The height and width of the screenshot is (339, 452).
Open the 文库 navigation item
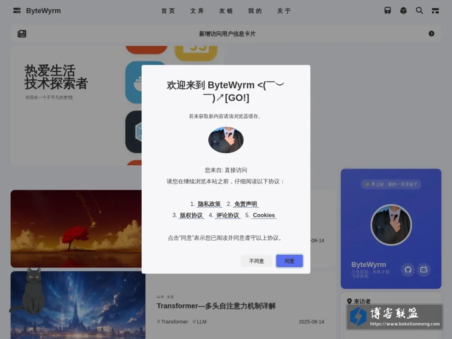197,11
